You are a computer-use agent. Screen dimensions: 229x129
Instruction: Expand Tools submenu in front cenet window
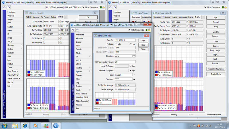(x=90, y=90)
